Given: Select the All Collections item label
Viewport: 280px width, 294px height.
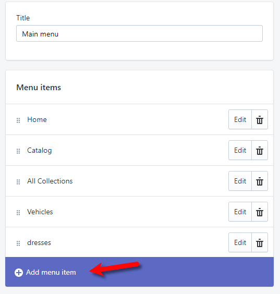Looking at the screenshot, I should 50,181.
